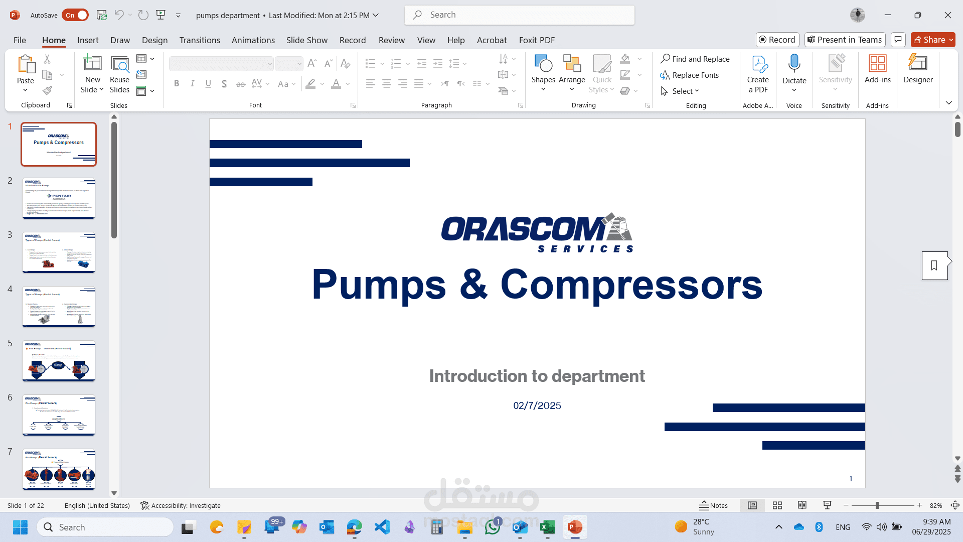Select slide 2 thumbnail

(59, 198)
